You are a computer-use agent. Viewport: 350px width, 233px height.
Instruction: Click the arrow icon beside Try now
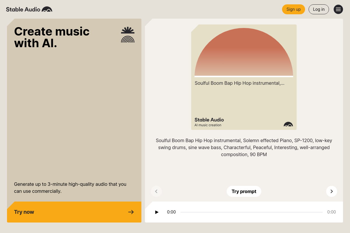[x=131, y=212]
